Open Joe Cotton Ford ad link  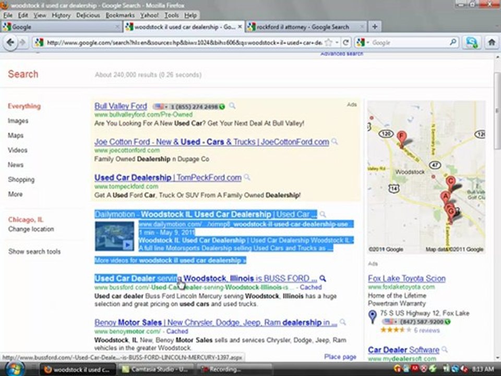211,142
